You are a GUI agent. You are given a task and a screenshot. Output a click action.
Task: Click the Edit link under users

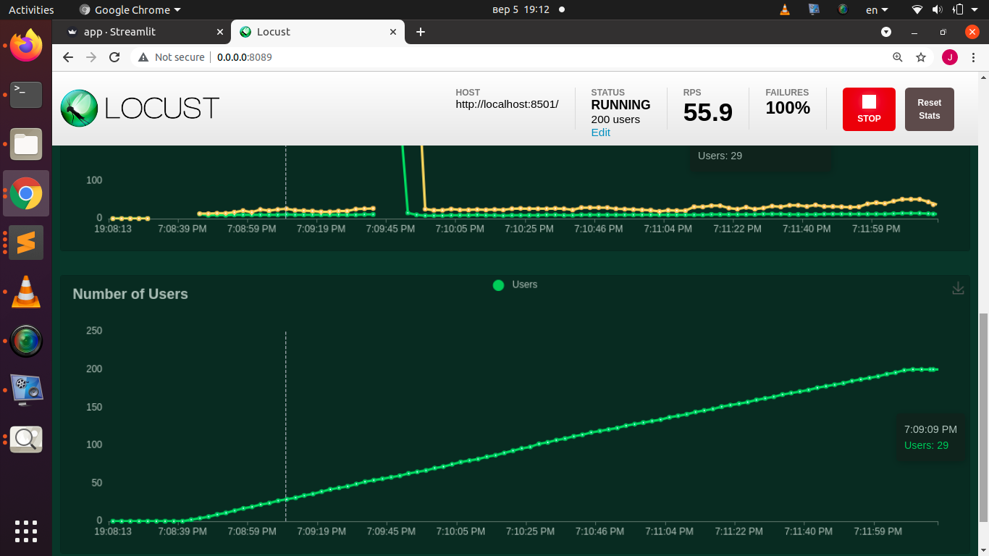[600, 132]
